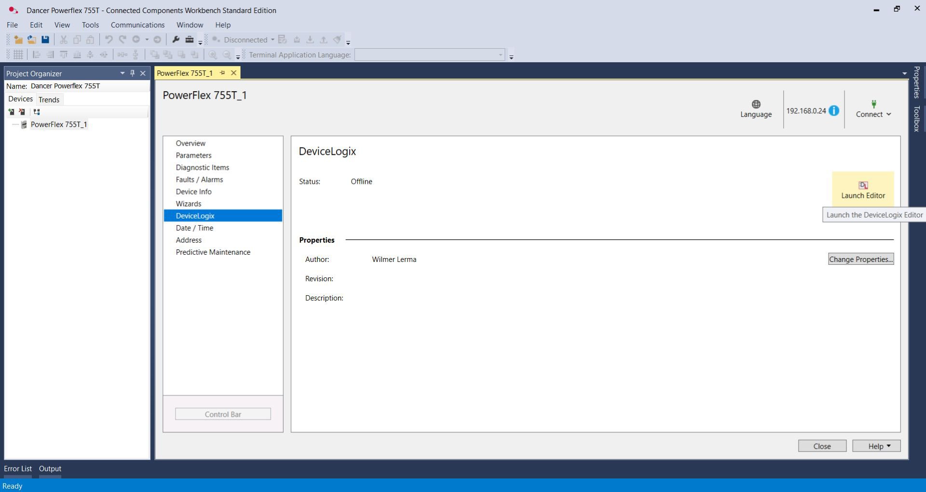Open the Communications menu
This screenshot has width=926, height=492.
pyautogui.click(x=137, y=25)
